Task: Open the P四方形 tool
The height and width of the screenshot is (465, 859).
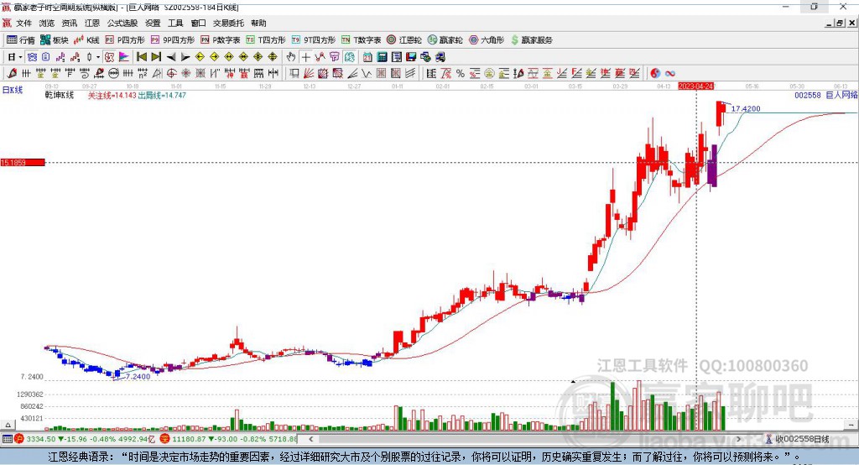Action: 125,40
